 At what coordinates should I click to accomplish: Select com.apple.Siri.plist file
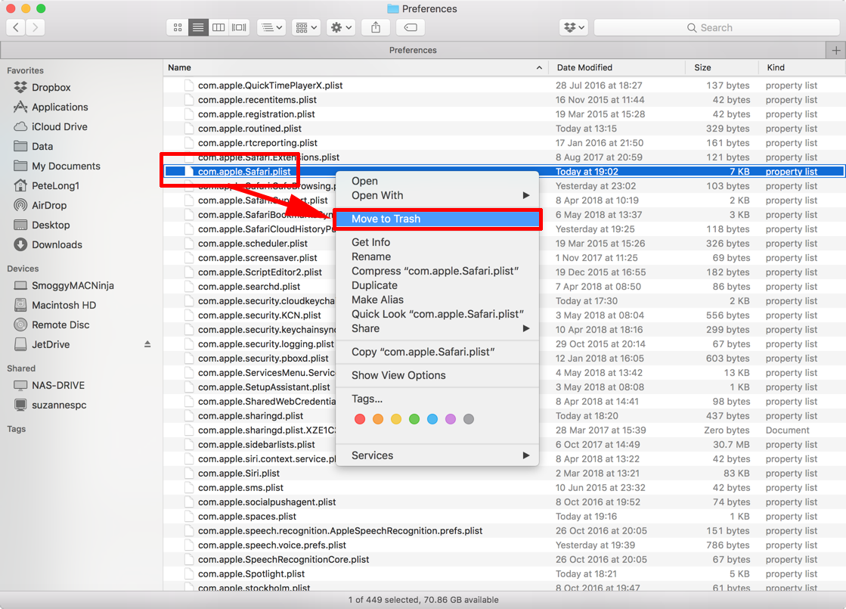coord(504,474)
